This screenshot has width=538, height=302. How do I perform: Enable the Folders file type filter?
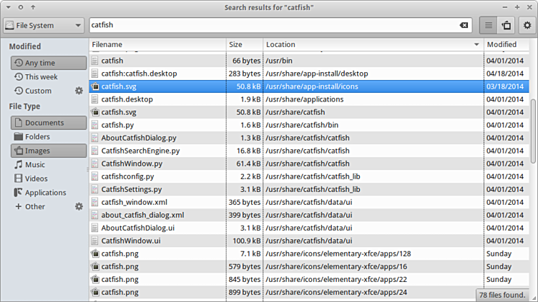pyautogui.click(x=37, y=137)
